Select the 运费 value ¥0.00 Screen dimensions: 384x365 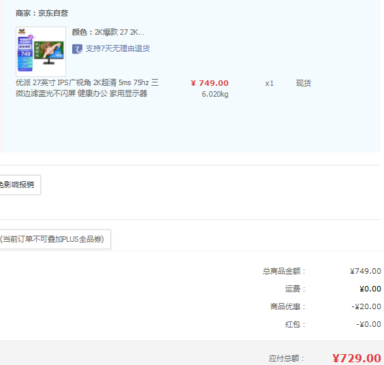click(x=370, y=289)
